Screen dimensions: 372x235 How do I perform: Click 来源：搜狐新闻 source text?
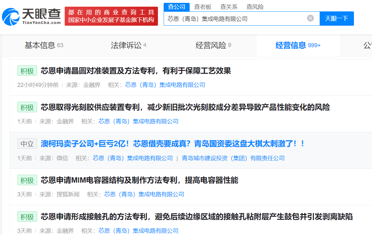pos(59,194)
